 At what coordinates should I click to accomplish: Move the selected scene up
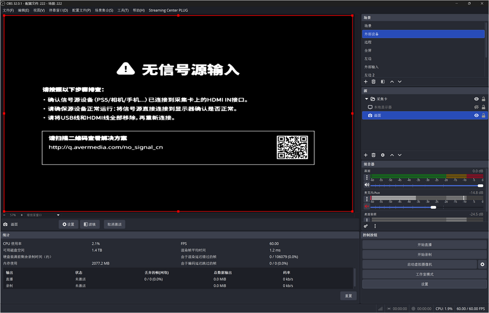(392, 82)
